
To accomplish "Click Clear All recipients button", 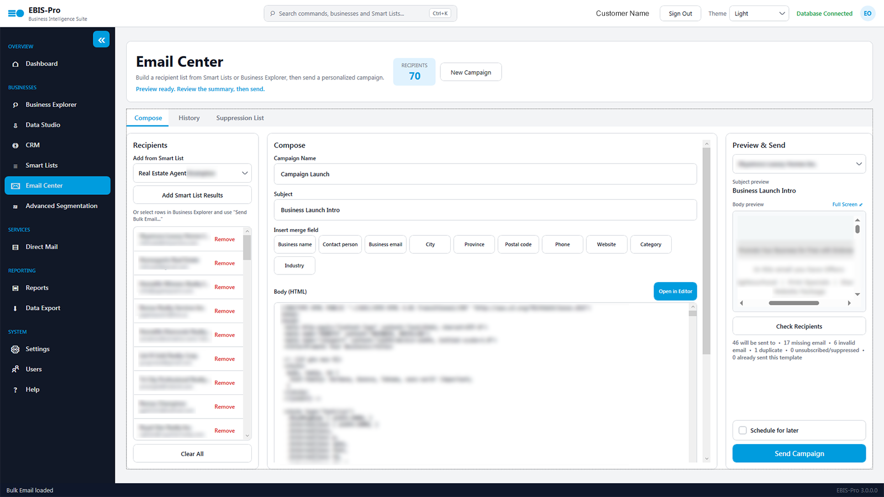I will tap(192, 454).
